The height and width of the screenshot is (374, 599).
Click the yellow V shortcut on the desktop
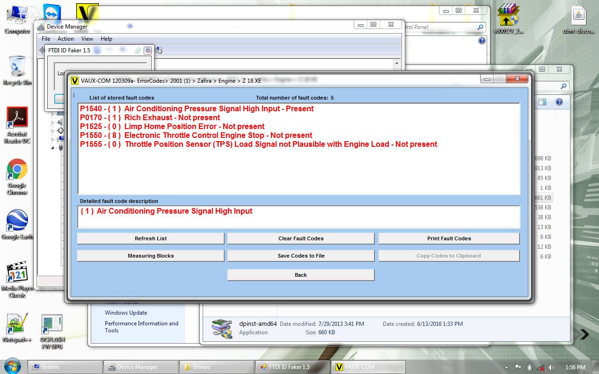pos(87,13)
